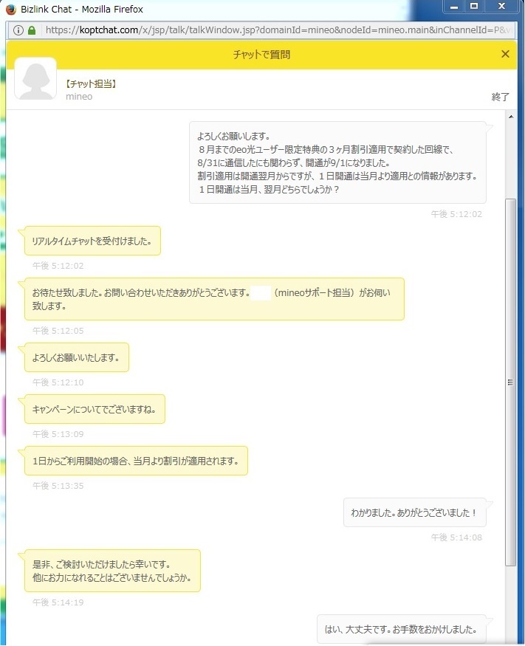The width and height of the screenshot is (525, 646).
Task: Click the timestamp 午後 5:12:10
Action: pyautogui.click(x=58, y=382)
